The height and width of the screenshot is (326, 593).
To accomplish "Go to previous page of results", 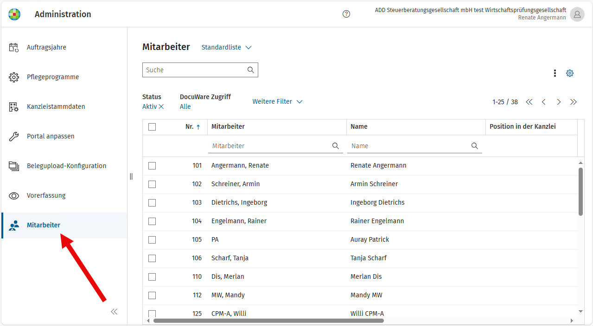I will tap(544, 102).
